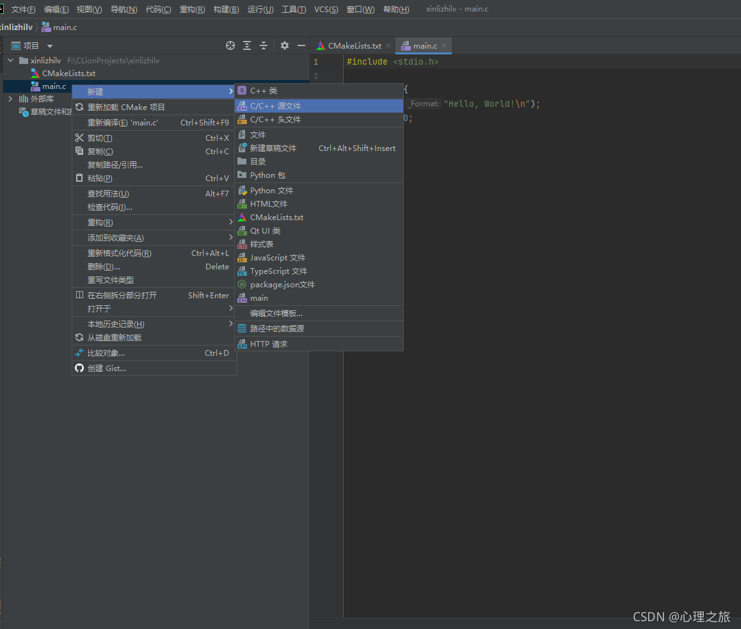Choose C/C++ 源文件 in the submenu

click(x=319, y=106)
